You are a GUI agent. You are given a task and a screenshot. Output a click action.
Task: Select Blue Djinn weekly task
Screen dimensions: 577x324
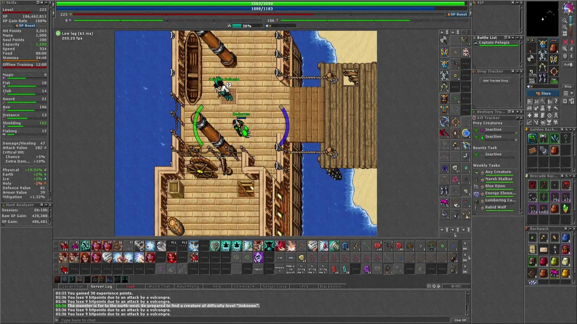pos(495,186)
